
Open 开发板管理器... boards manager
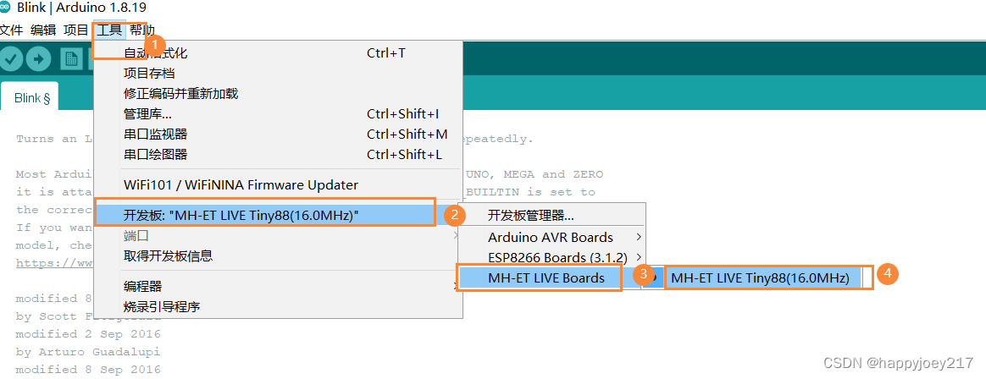coord(551,216)
